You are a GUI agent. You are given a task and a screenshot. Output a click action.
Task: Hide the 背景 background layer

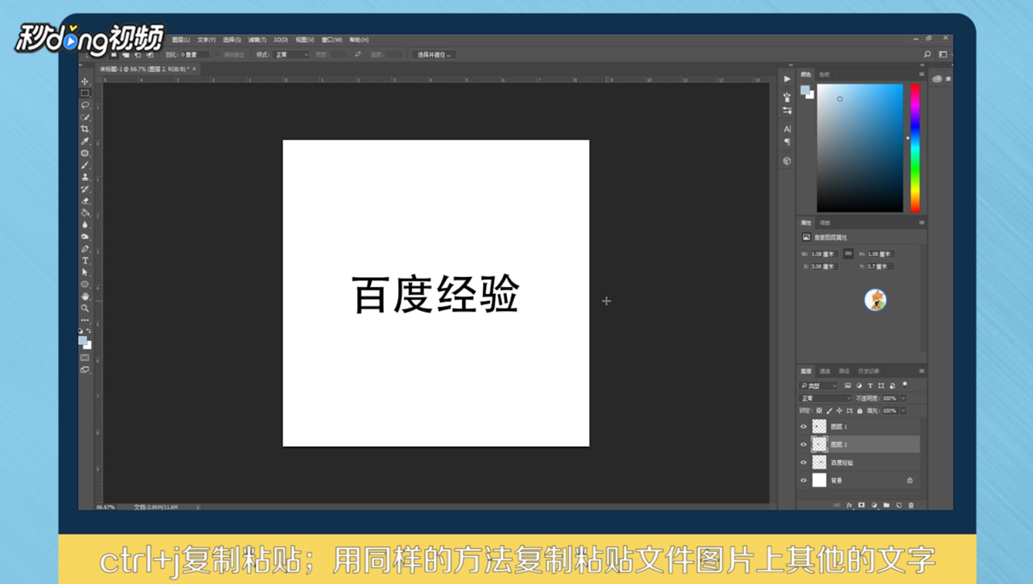(x=804, y=481)
